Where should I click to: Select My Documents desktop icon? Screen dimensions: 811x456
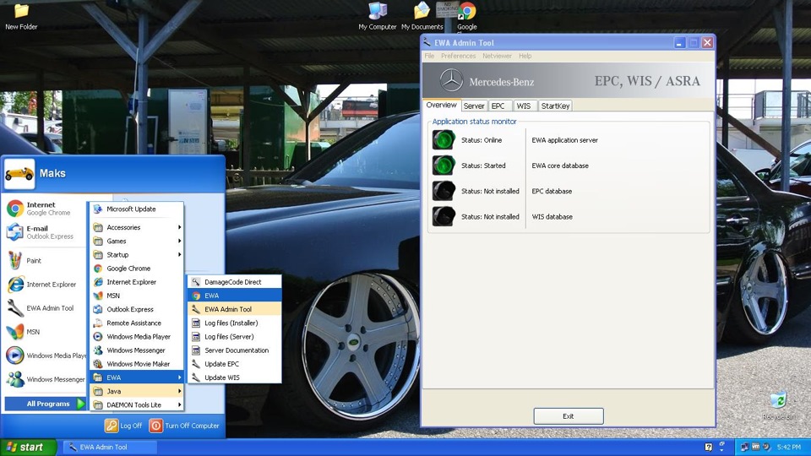pos(422,16)
